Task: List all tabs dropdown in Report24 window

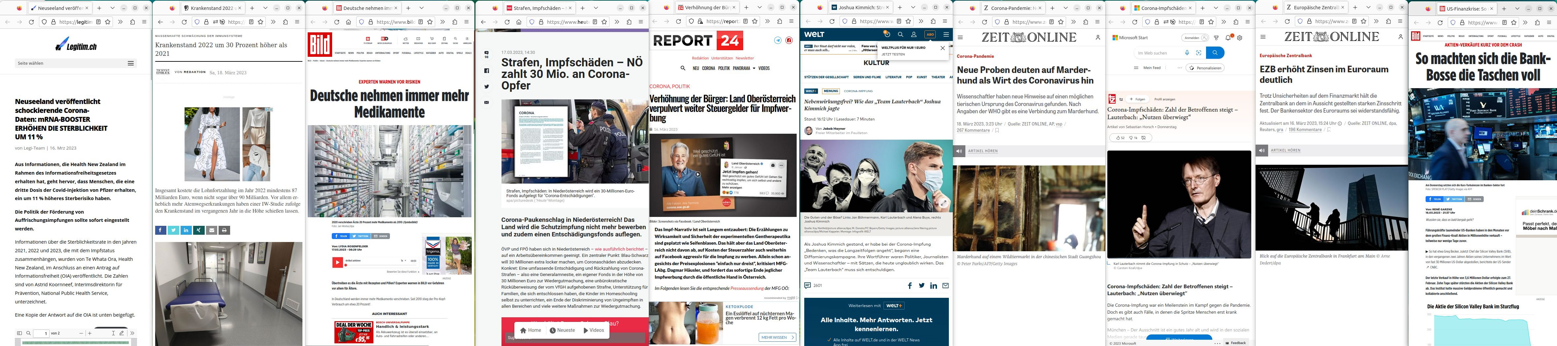Action: tap(759, 8)
